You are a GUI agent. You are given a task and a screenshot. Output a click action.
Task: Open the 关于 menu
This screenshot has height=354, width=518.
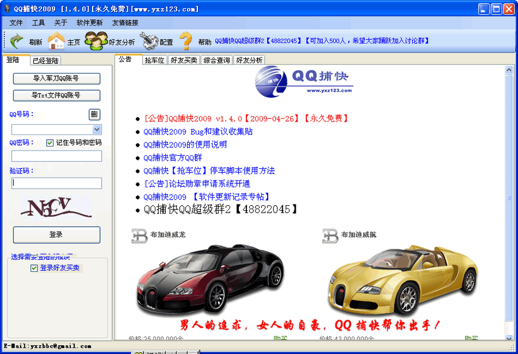pos(61,23)
